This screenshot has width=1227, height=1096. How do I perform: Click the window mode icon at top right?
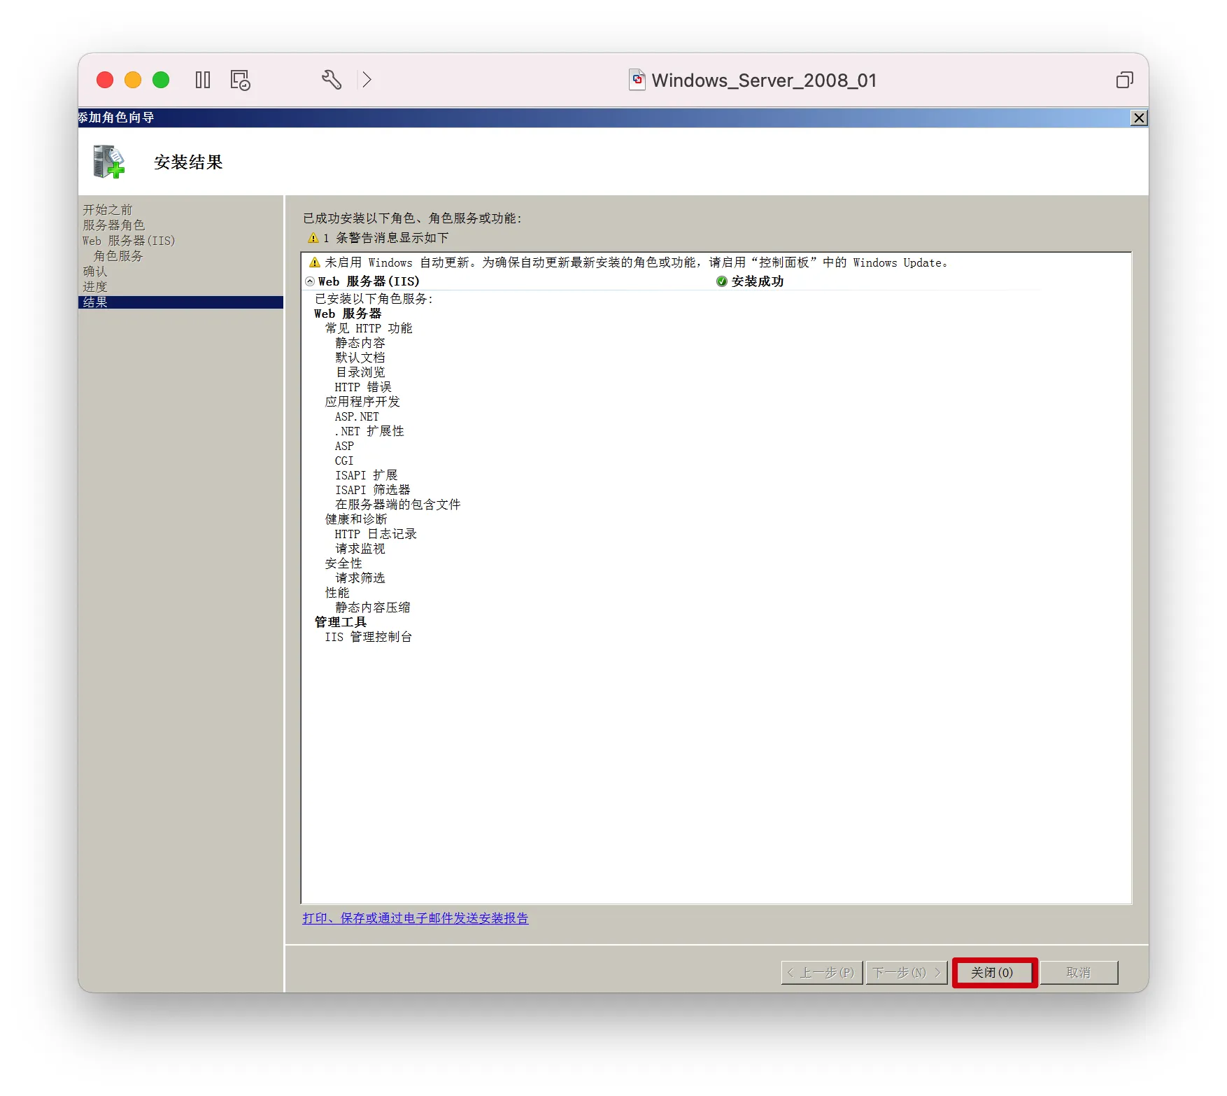[1124, 80]
